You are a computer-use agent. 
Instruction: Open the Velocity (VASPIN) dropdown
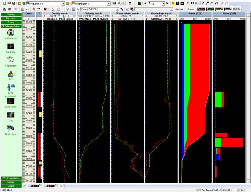[x=118, y=9]
